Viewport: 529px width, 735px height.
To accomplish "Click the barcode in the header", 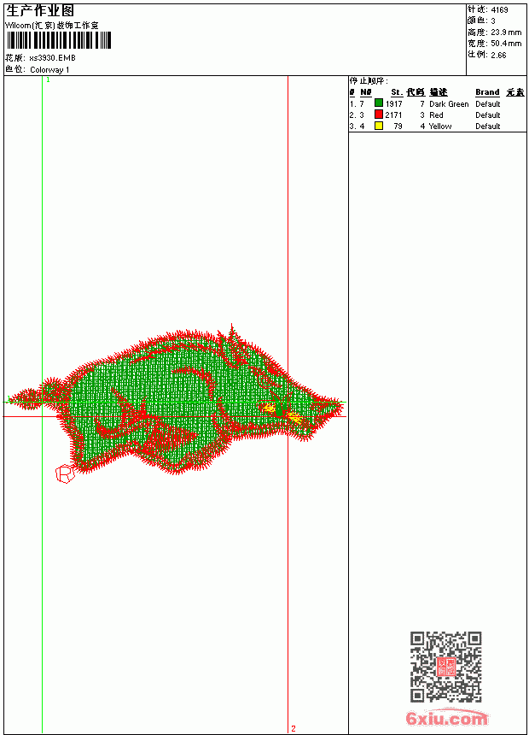I will coord(59,40).
